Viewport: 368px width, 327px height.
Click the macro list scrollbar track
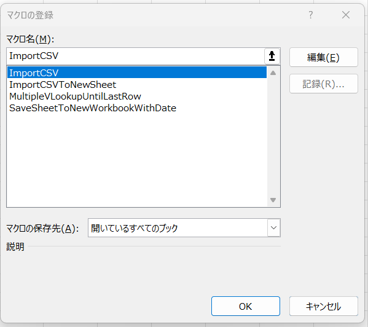[273, 136]
